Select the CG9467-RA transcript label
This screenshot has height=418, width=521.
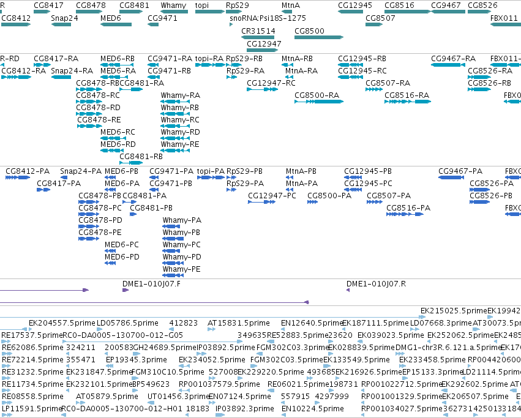(453, 59)
